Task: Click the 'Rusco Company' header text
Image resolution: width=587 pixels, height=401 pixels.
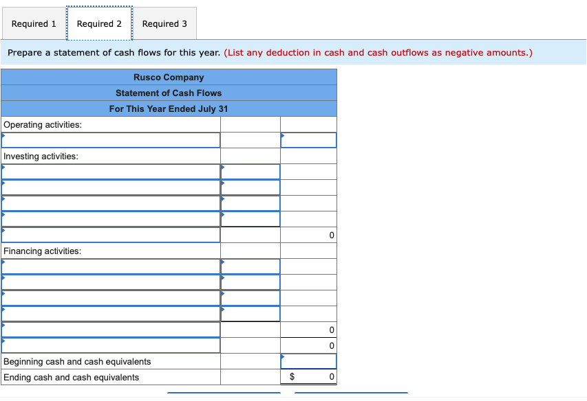Action: click(x=169, y=78)
